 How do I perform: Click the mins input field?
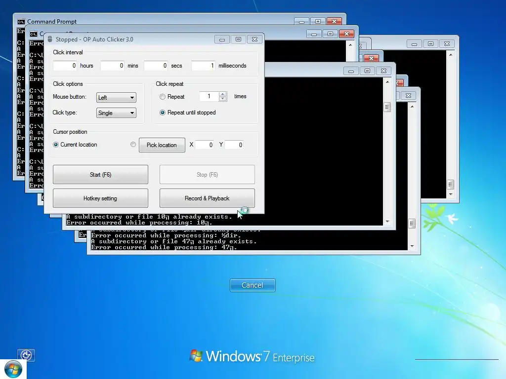(x=112, y=66)
